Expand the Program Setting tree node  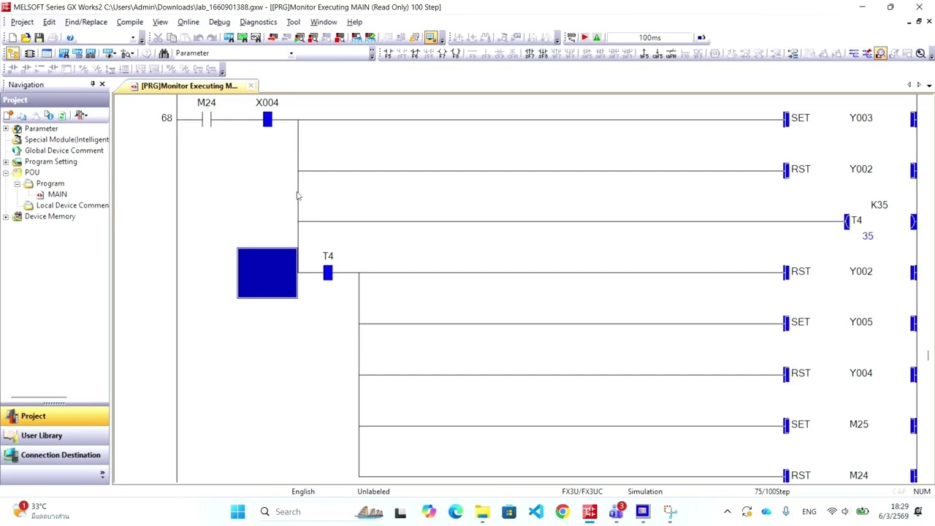coord(6,161)
